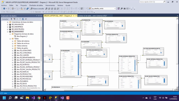The width and height of the screenshot is (179, 101).
Task: Collapse the BD_MINIMARKET database node
Action: 8,32
